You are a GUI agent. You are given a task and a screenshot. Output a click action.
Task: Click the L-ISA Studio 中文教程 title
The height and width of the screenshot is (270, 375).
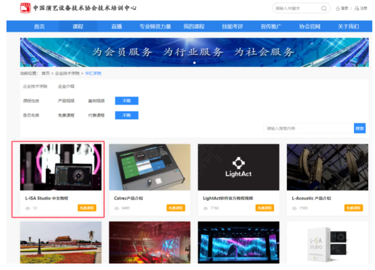pos(46,198)
